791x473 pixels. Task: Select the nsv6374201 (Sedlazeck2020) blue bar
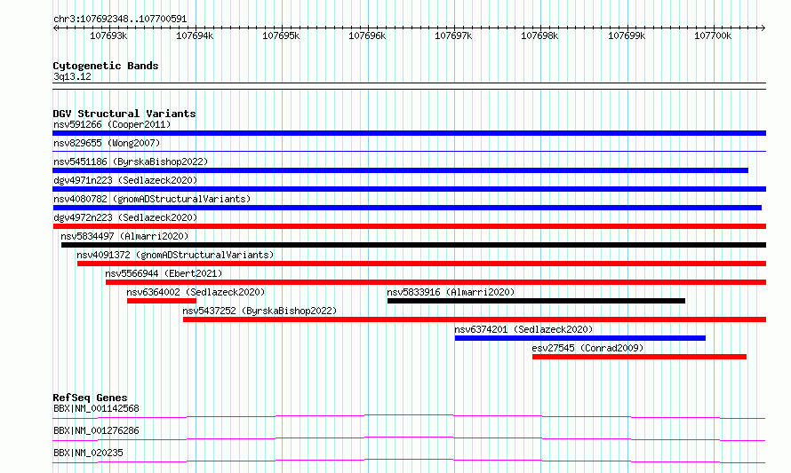pos(580,338)
